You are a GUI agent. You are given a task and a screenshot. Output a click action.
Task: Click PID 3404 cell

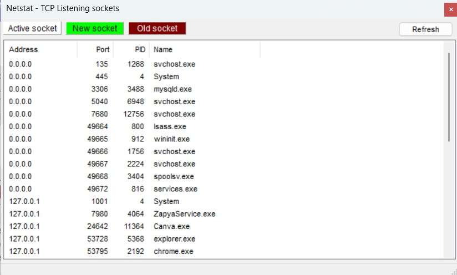pyautogui.click(x=135, y=176)
